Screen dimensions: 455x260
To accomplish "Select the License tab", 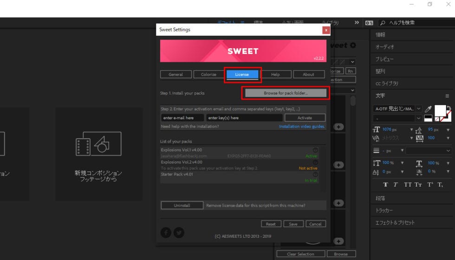I will tap(242, 75).
